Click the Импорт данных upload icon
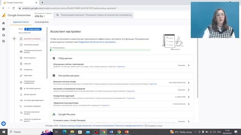 pyautogui.click(x=21, y=94)
